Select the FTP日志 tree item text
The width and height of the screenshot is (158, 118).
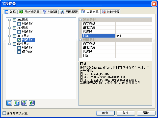[22, 28]
